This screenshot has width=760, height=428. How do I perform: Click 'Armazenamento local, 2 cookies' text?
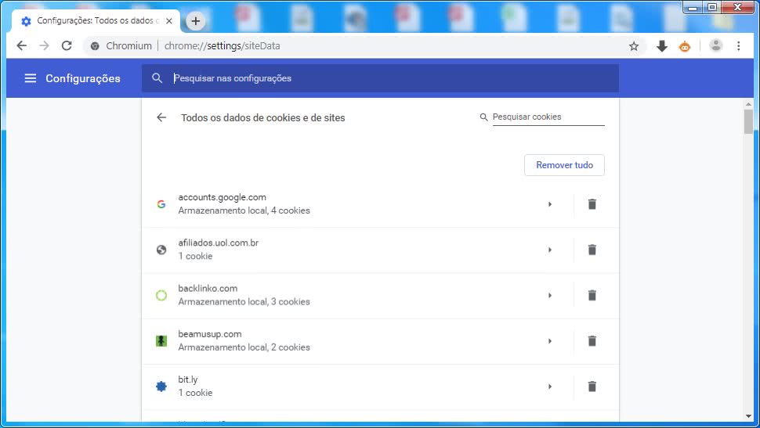[x=244, y=347]
